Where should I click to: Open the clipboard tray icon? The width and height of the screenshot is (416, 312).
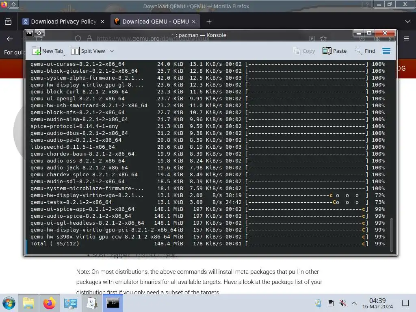pyautogui.click(x=331, y=303)
